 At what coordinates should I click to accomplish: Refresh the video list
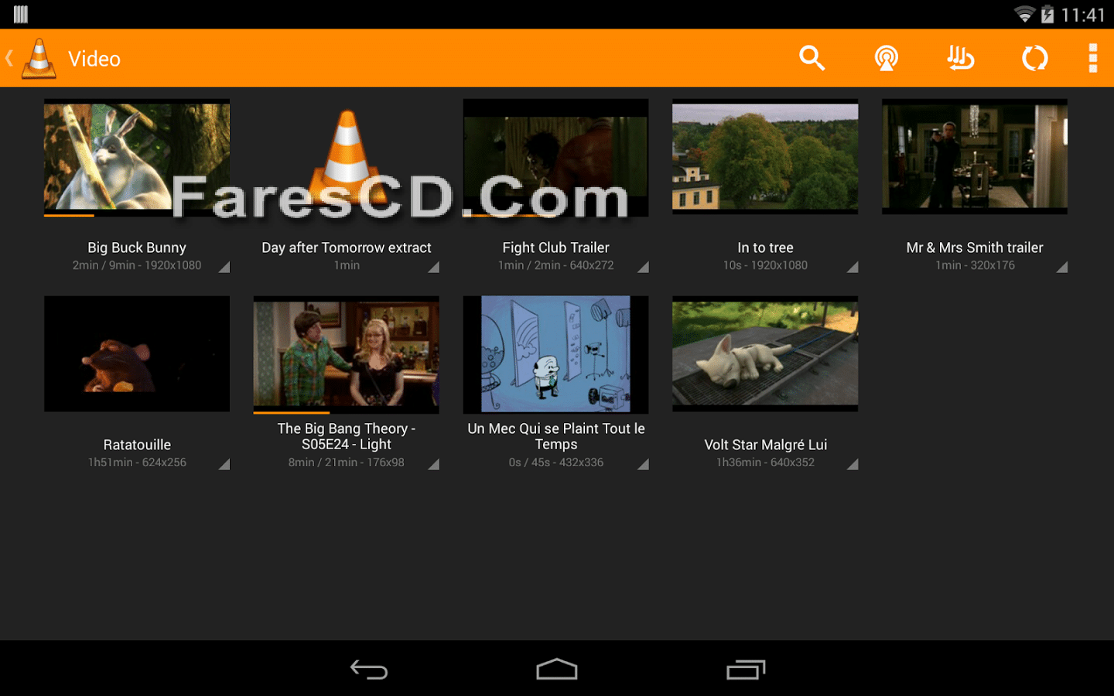coord(1034,58)
